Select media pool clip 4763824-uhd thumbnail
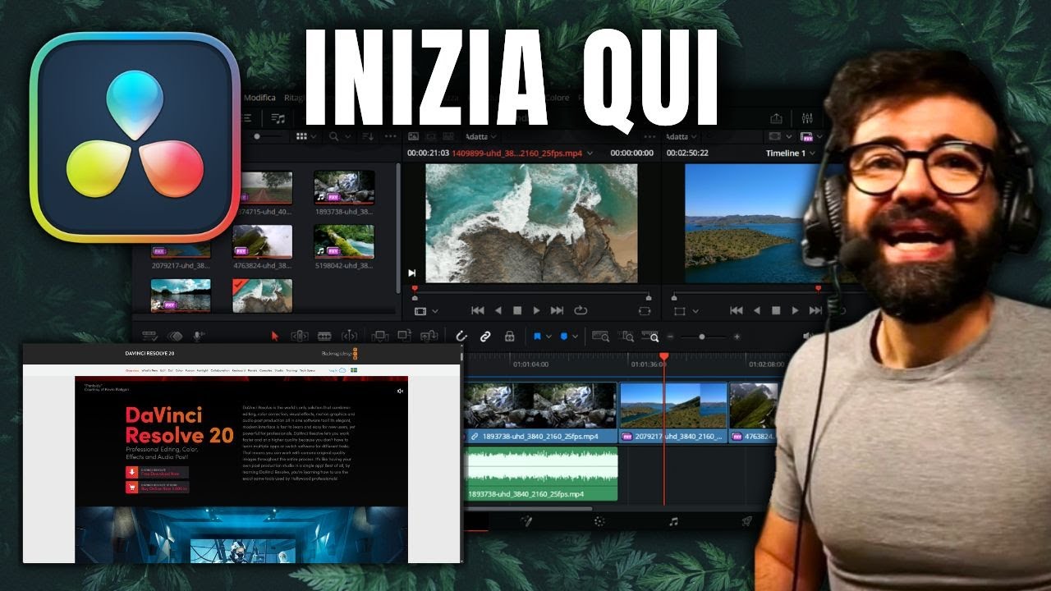Viewport: 1051px width, 591px height. click(x=262, y=241)
